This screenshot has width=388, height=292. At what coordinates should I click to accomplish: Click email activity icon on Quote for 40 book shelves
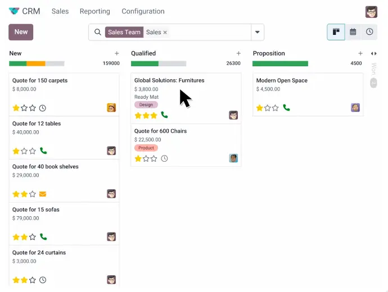coord(43,194)
